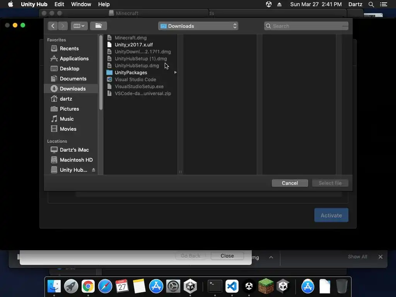Open Notification Center list icon
This screenshot has height=297, width=396.
click(383, 4)
